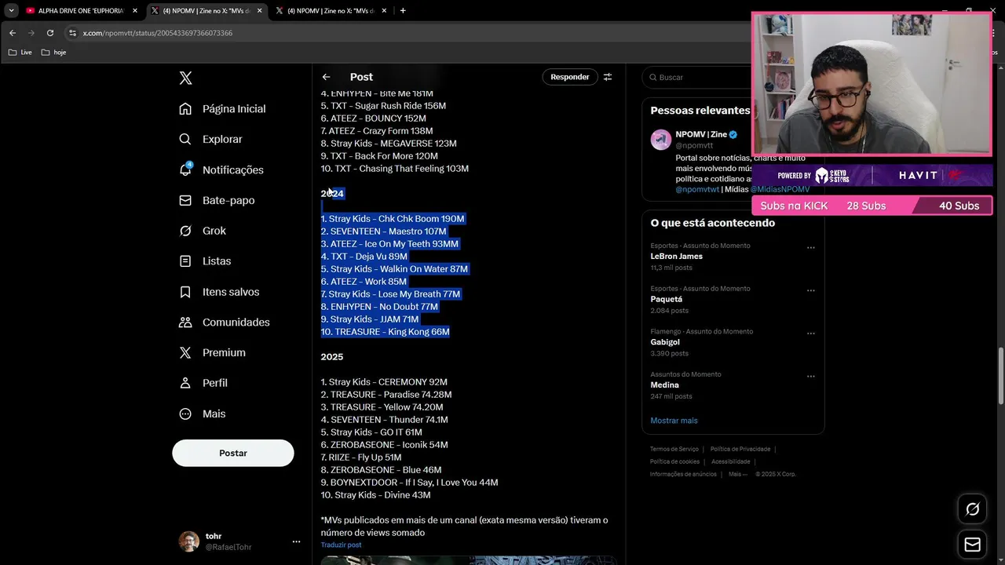Screen dimensions: 1005x565
Task: Open more options for LeBron James trend
Action: click(811, 248)
